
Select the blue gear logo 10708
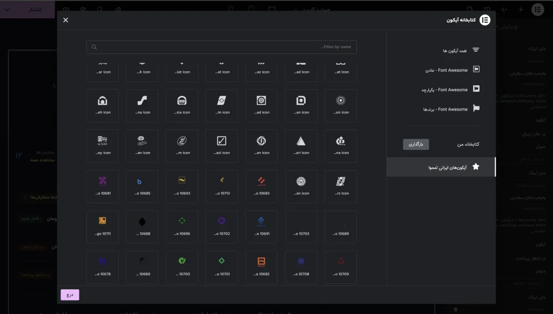[301, 267]
